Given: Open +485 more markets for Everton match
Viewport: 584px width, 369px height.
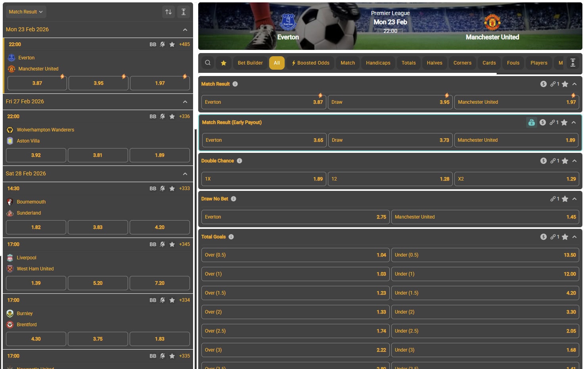Looking at the screenshot, I should click(184, 44).
